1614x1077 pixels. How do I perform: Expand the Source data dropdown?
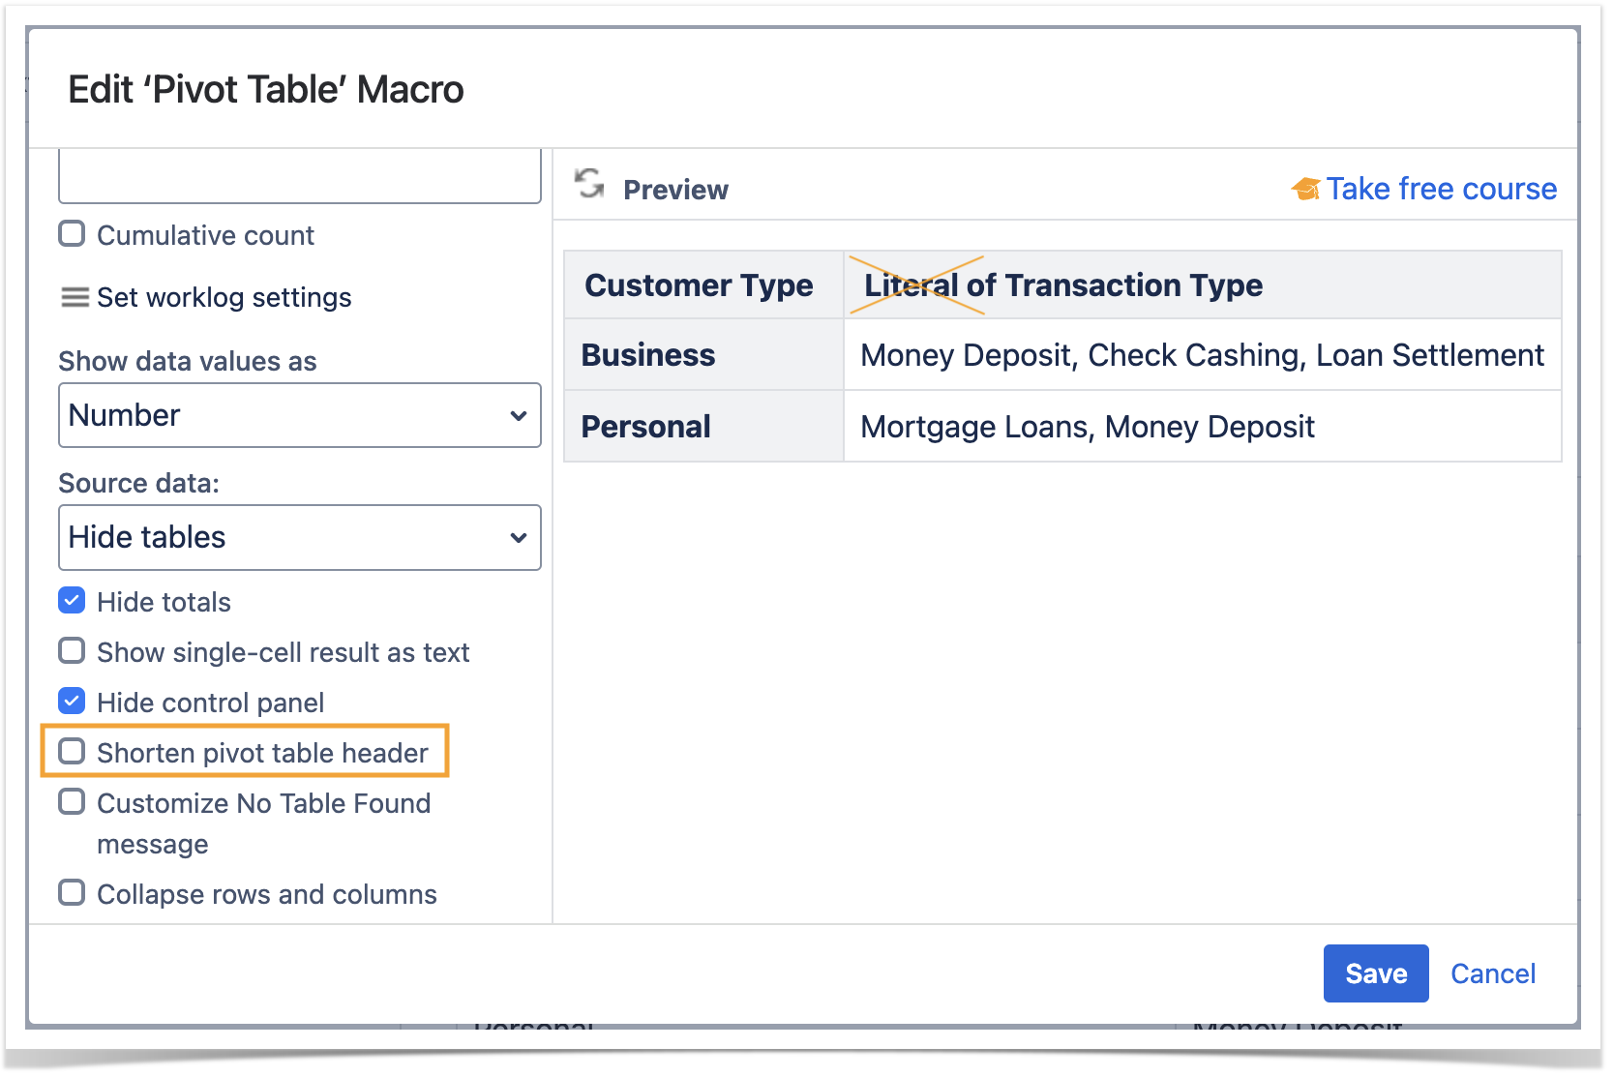pyautogui.click(x=299, y=537)
